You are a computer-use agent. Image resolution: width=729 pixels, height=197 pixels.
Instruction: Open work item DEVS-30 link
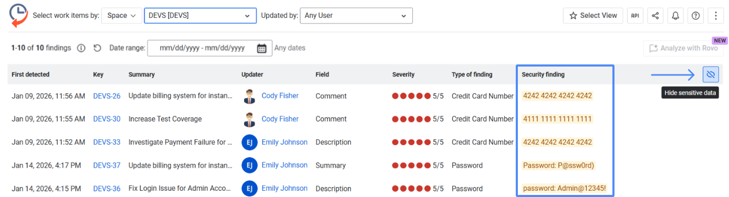(107, 119)
